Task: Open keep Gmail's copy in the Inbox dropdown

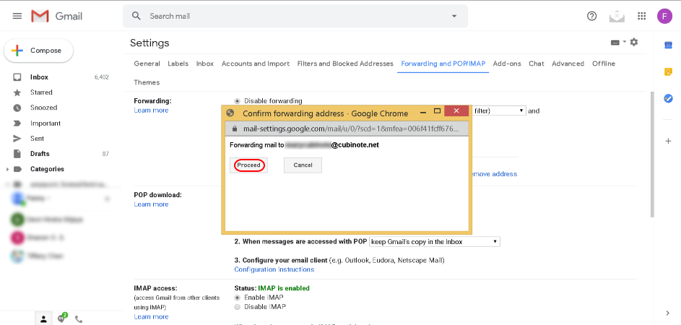Action: pos(434,241)
